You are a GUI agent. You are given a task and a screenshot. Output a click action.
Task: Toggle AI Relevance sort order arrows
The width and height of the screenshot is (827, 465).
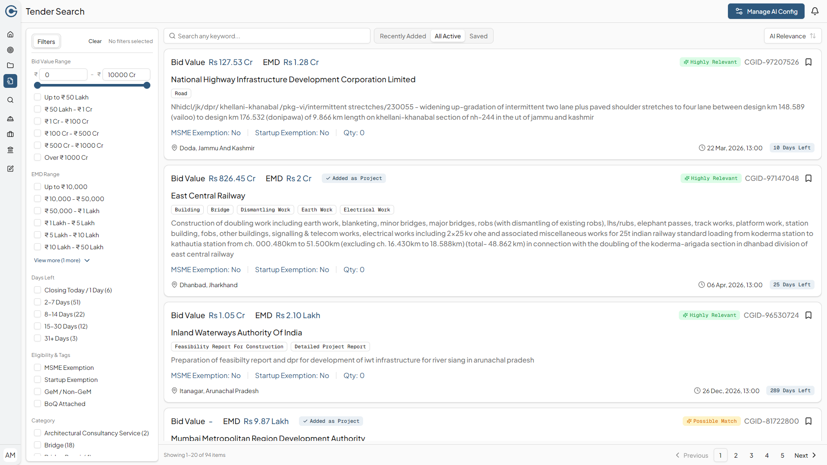coord(813,36)
